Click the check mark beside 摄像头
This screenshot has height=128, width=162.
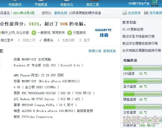(x=40, y=40)
